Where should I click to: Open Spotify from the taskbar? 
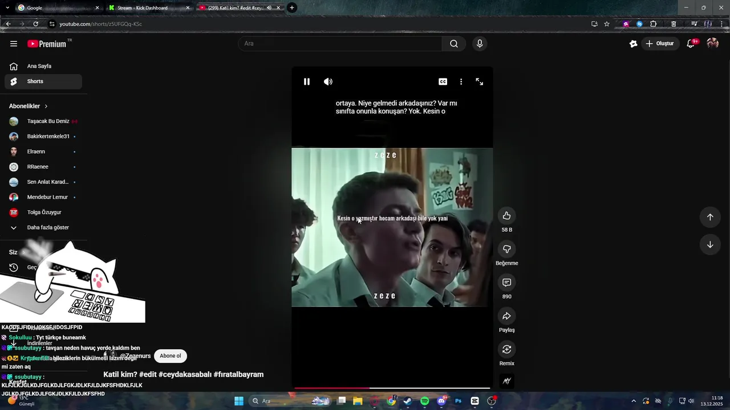tap(424, 401)
